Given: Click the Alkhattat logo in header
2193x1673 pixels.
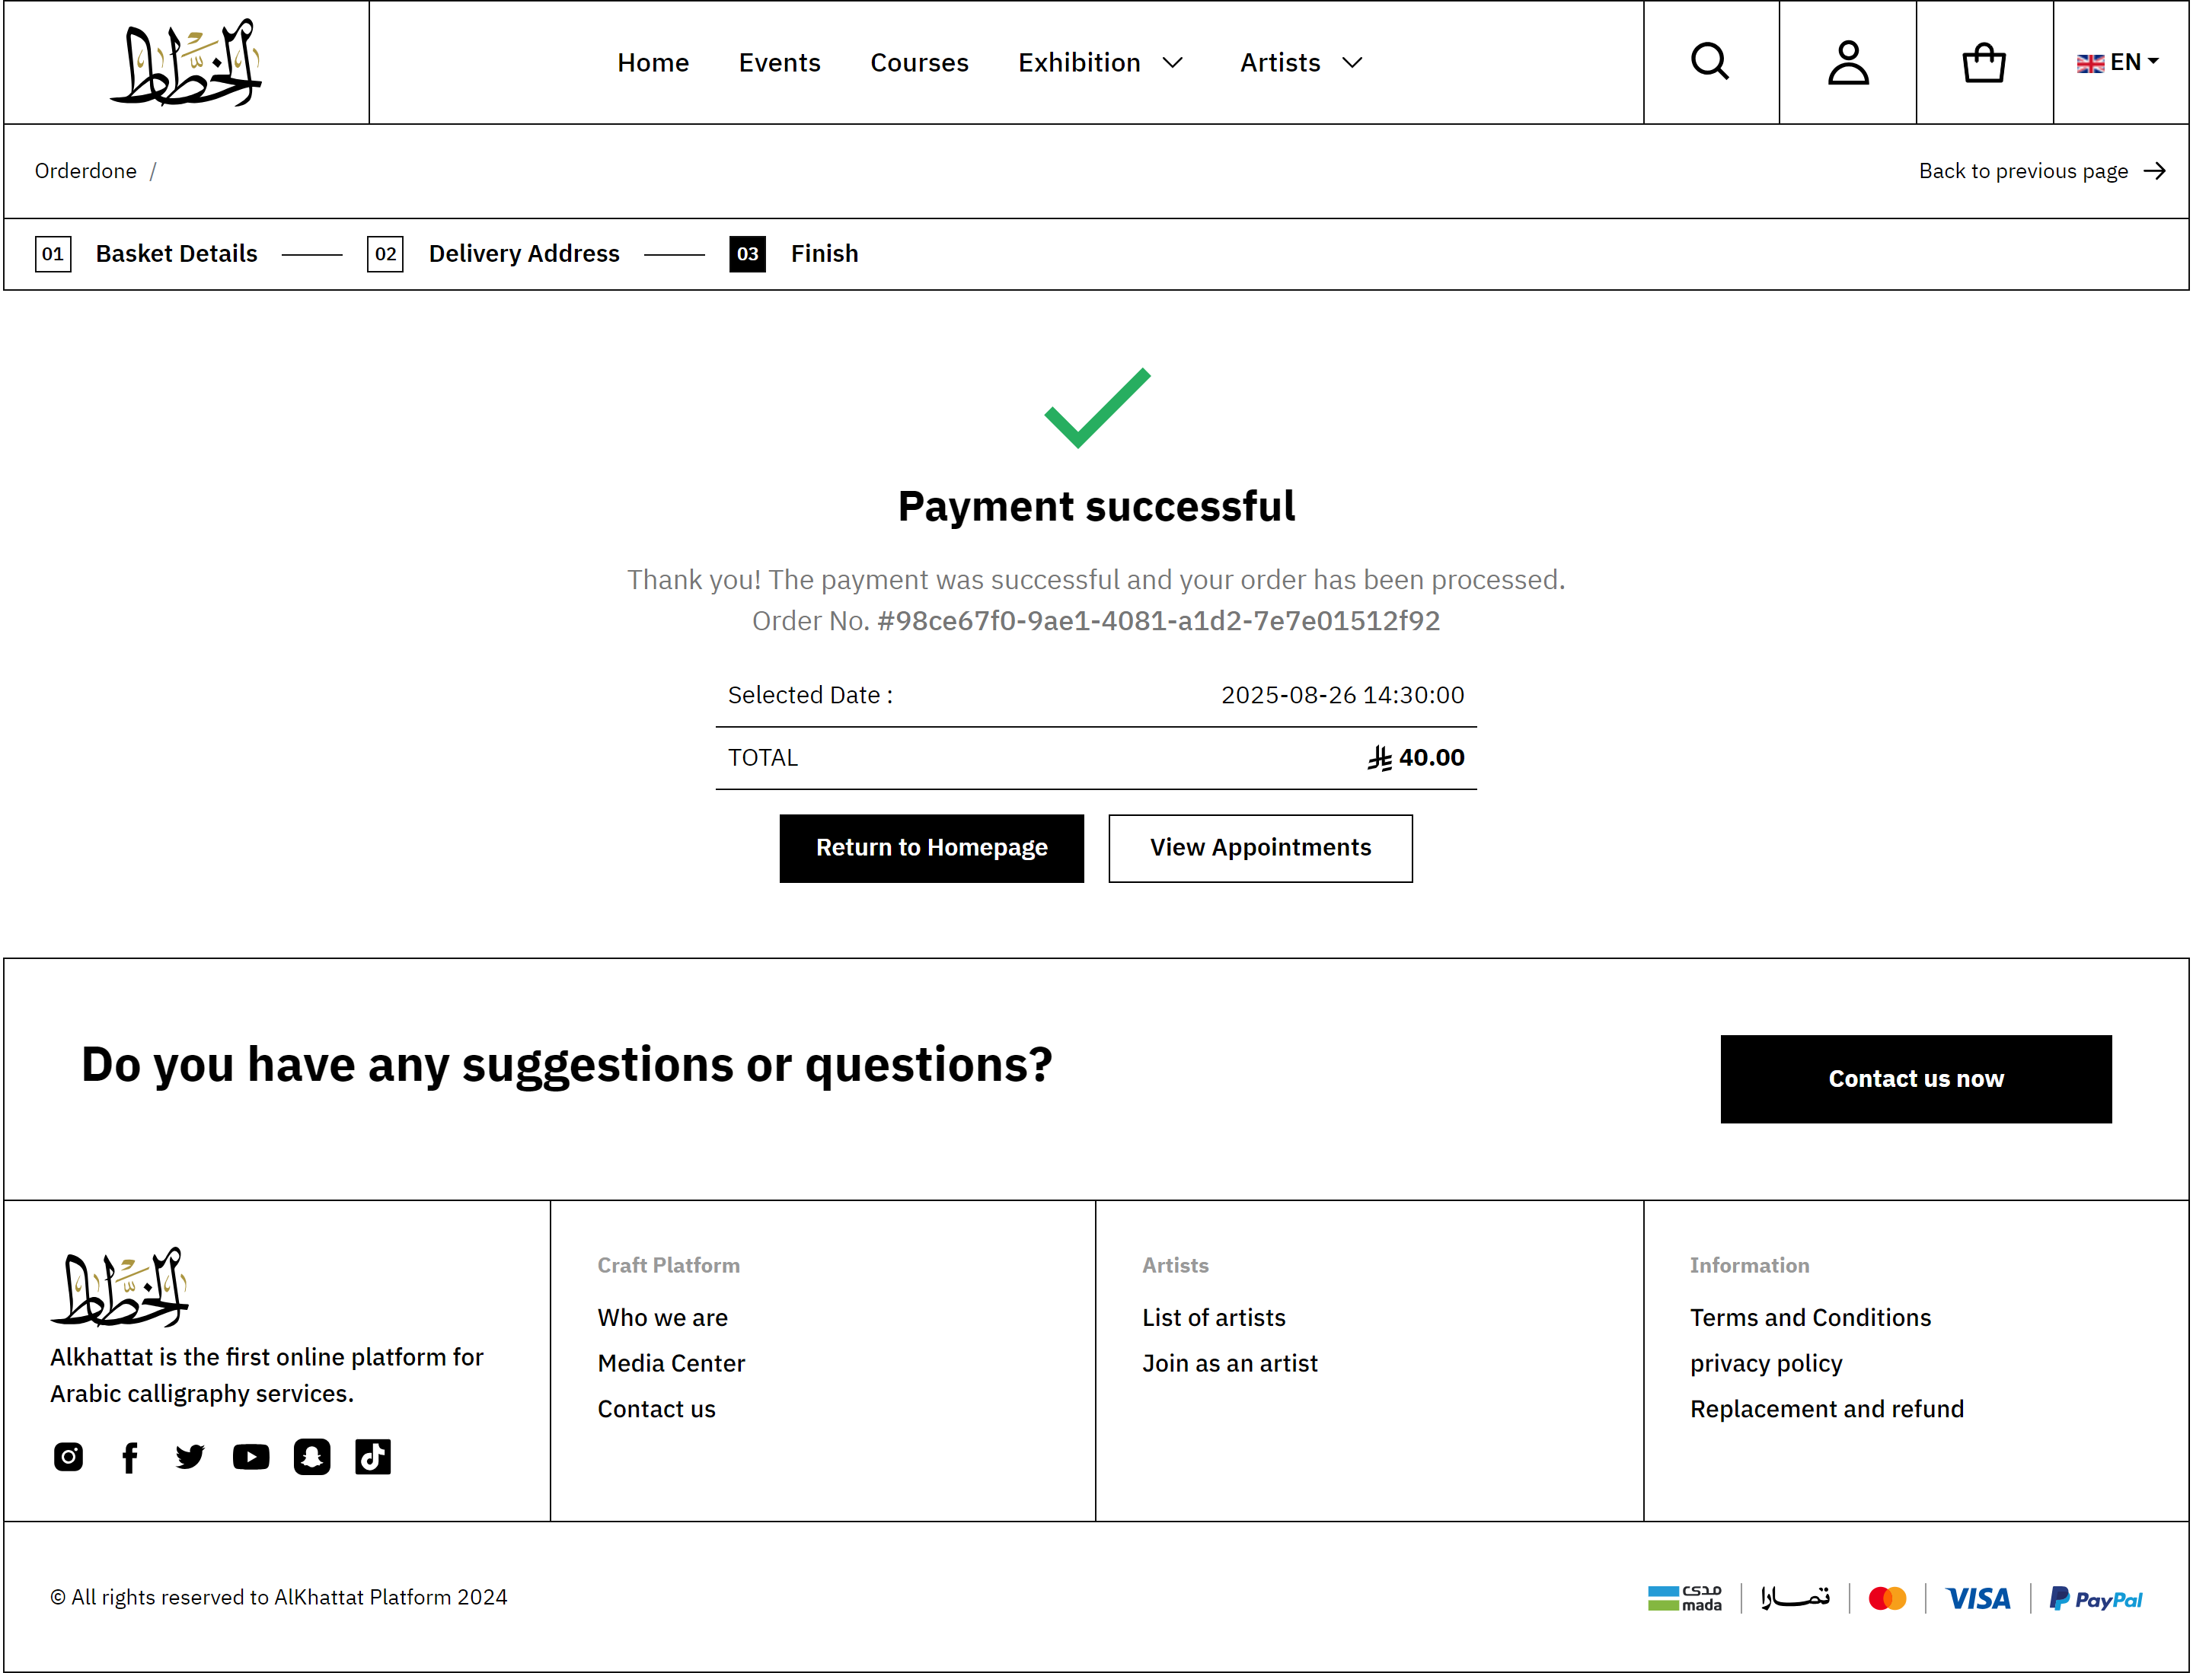Looking at the screenshot, I should (185, 62).
